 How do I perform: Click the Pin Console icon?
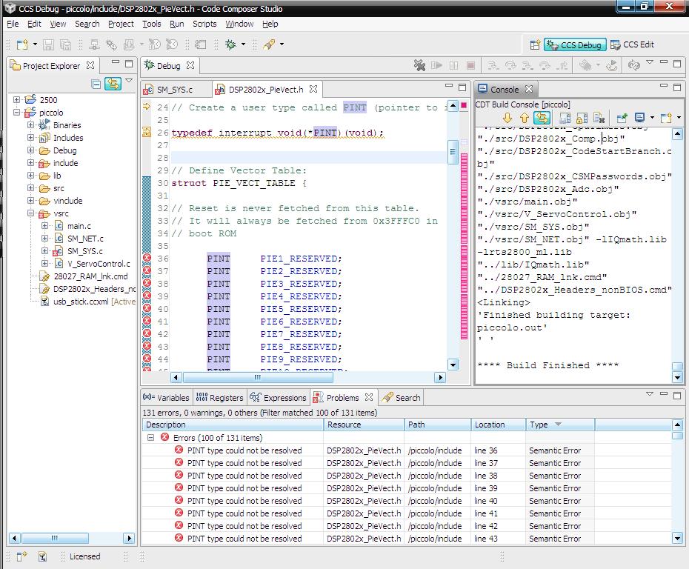point(622,118)
